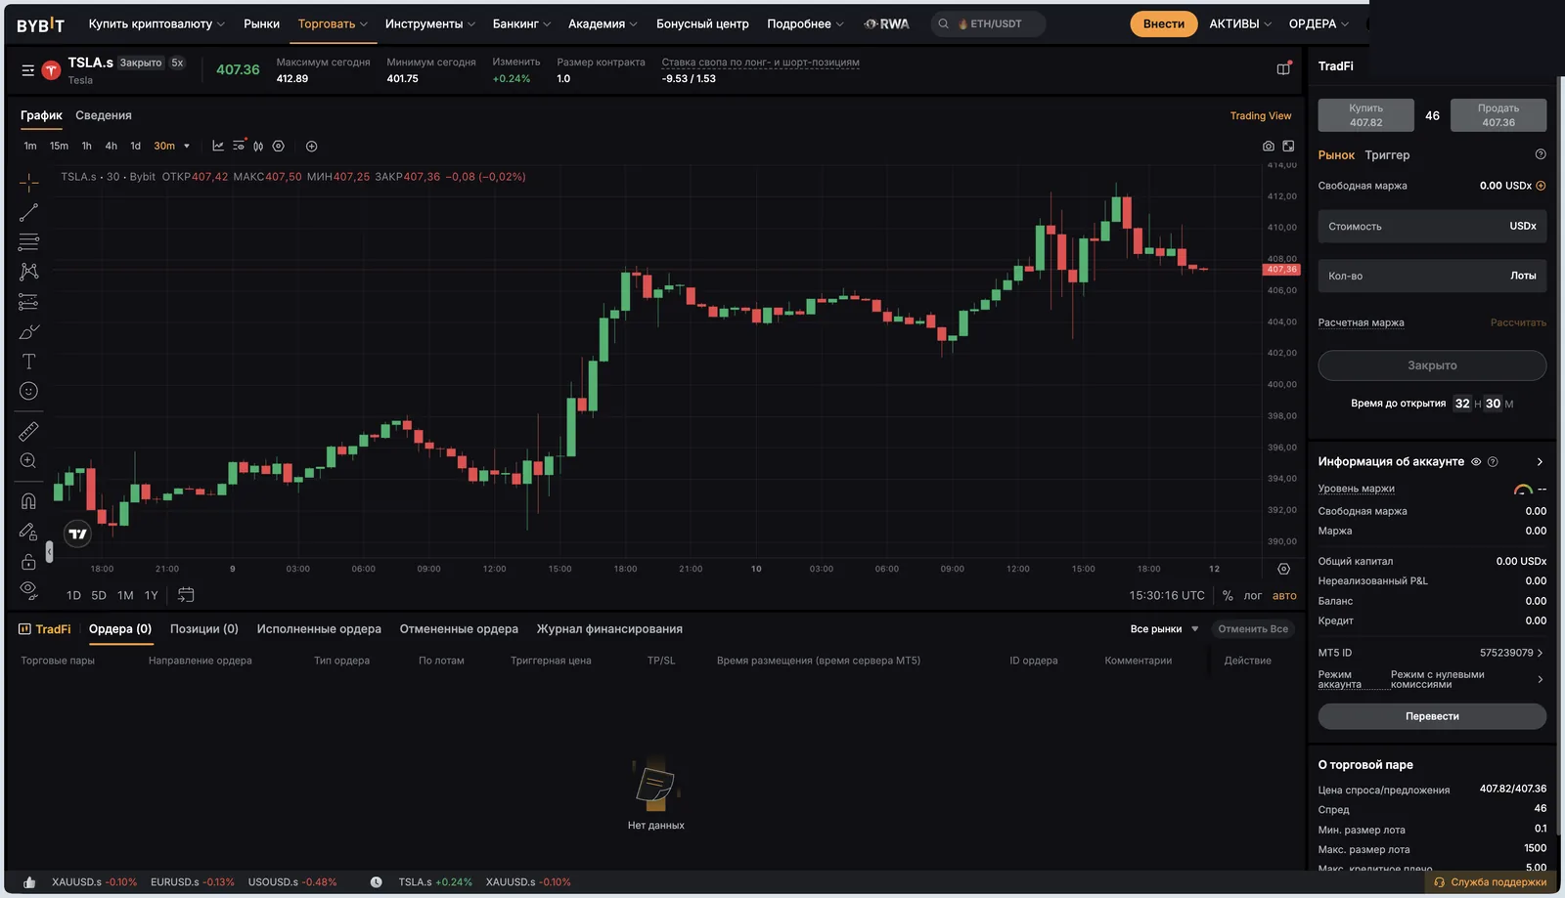
Task: Open the Журнал финансирования tab
Action: 609,629
